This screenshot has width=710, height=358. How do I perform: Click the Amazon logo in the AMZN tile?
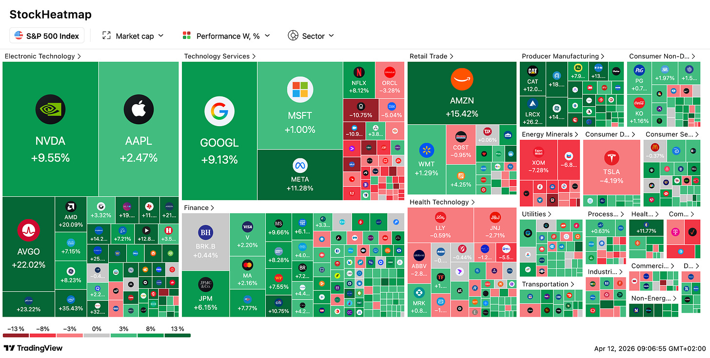click(x=462, y=79)
